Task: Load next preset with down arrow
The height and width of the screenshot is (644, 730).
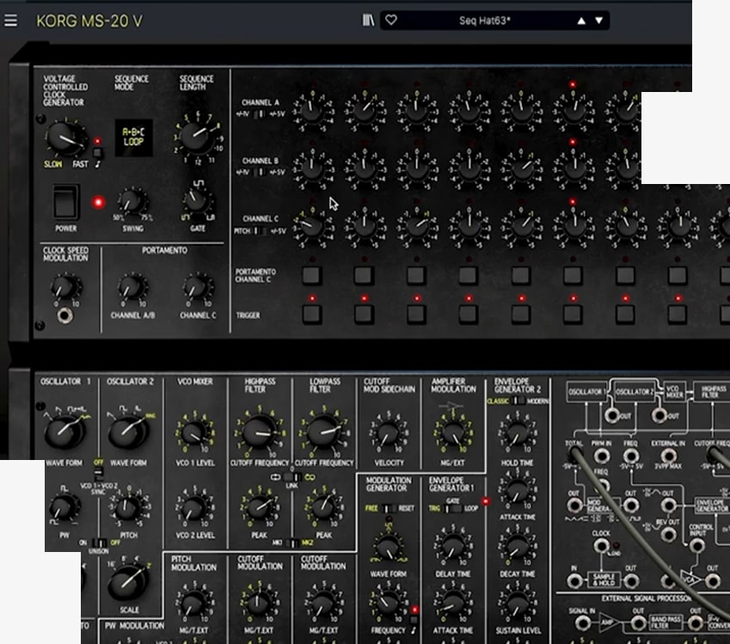Action: (599, 21)
